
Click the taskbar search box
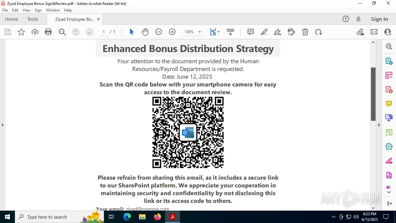[59, 217]
